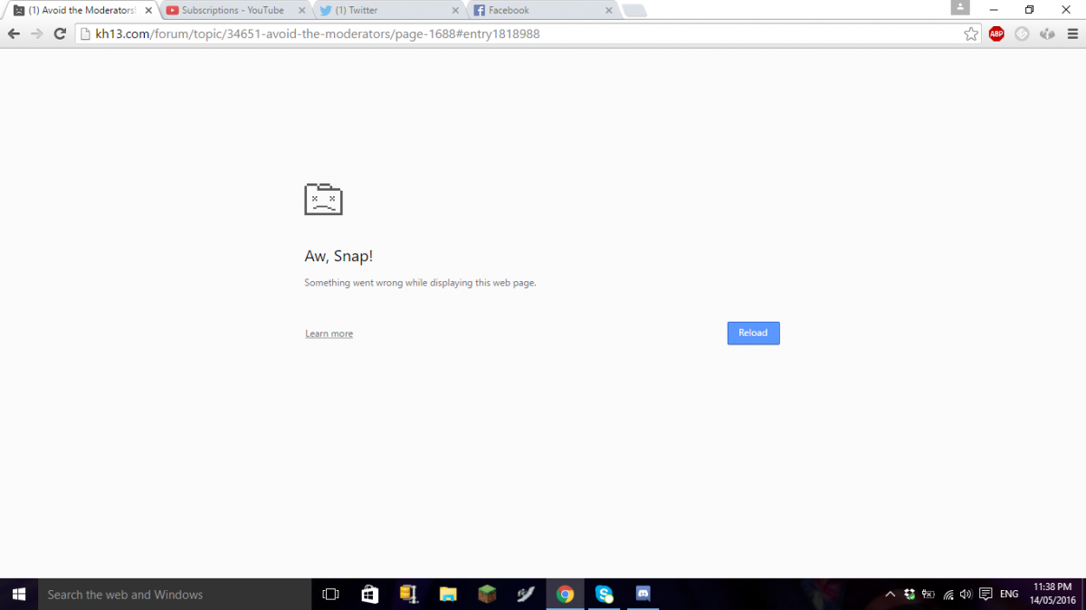Open Discord from the taskbar
This screenshot has width=1086, height=610.
[643, 595]
